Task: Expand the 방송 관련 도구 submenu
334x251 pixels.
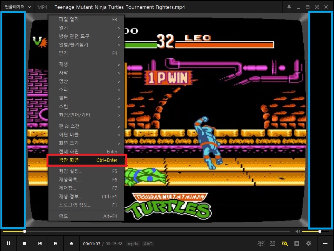Action: pos(86,36)
